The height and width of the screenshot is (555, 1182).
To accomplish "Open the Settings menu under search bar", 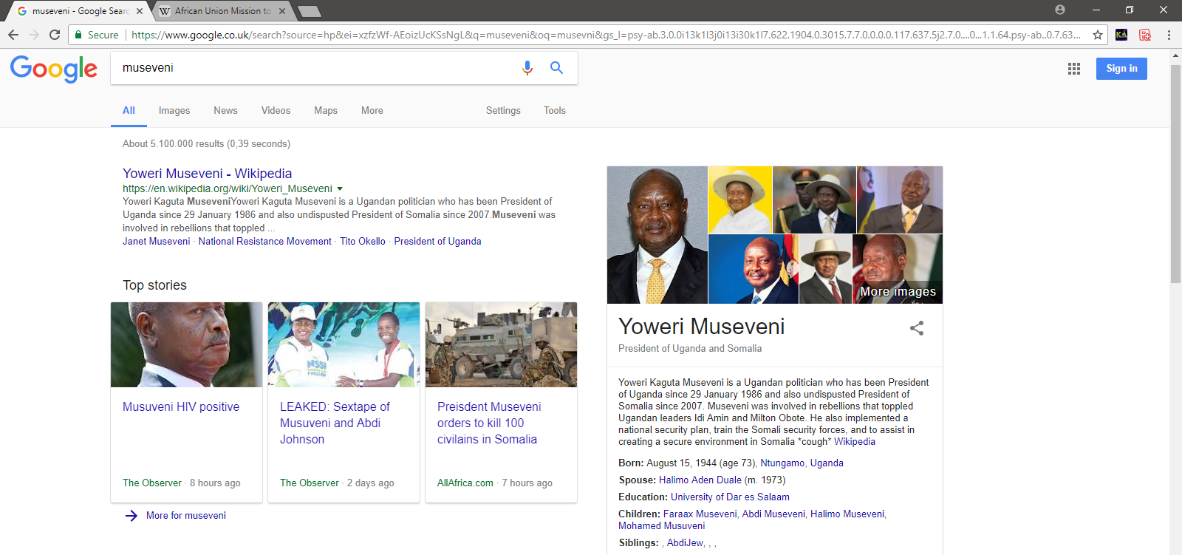I will 502,111.
